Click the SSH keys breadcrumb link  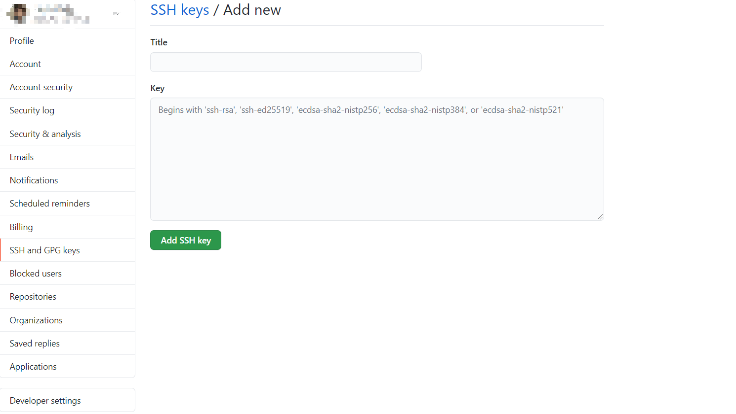tap(180, 10)
